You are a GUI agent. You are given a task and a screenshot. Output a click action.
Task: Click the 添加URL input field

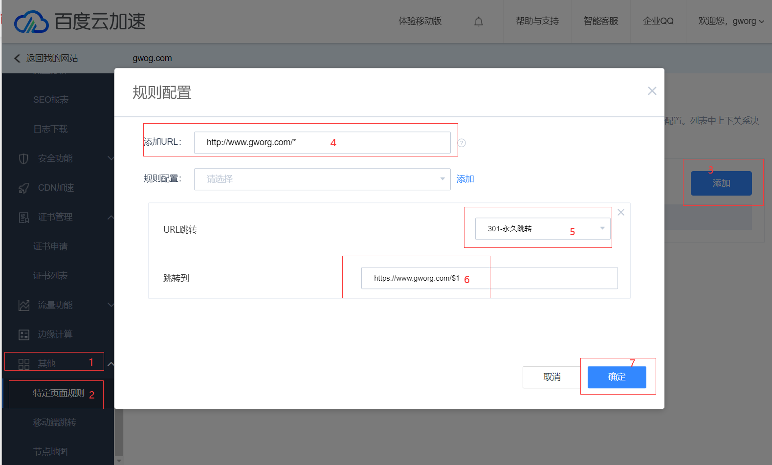322,143
